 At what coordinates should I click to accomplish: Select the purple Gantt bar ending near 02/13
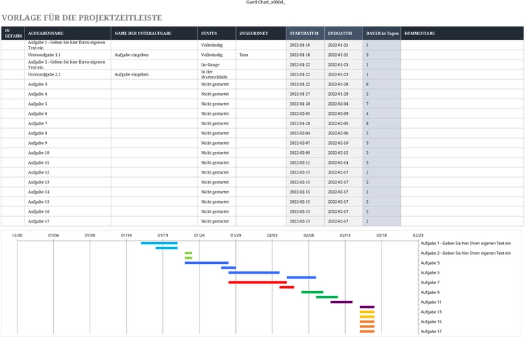click(x=342, y=302)
